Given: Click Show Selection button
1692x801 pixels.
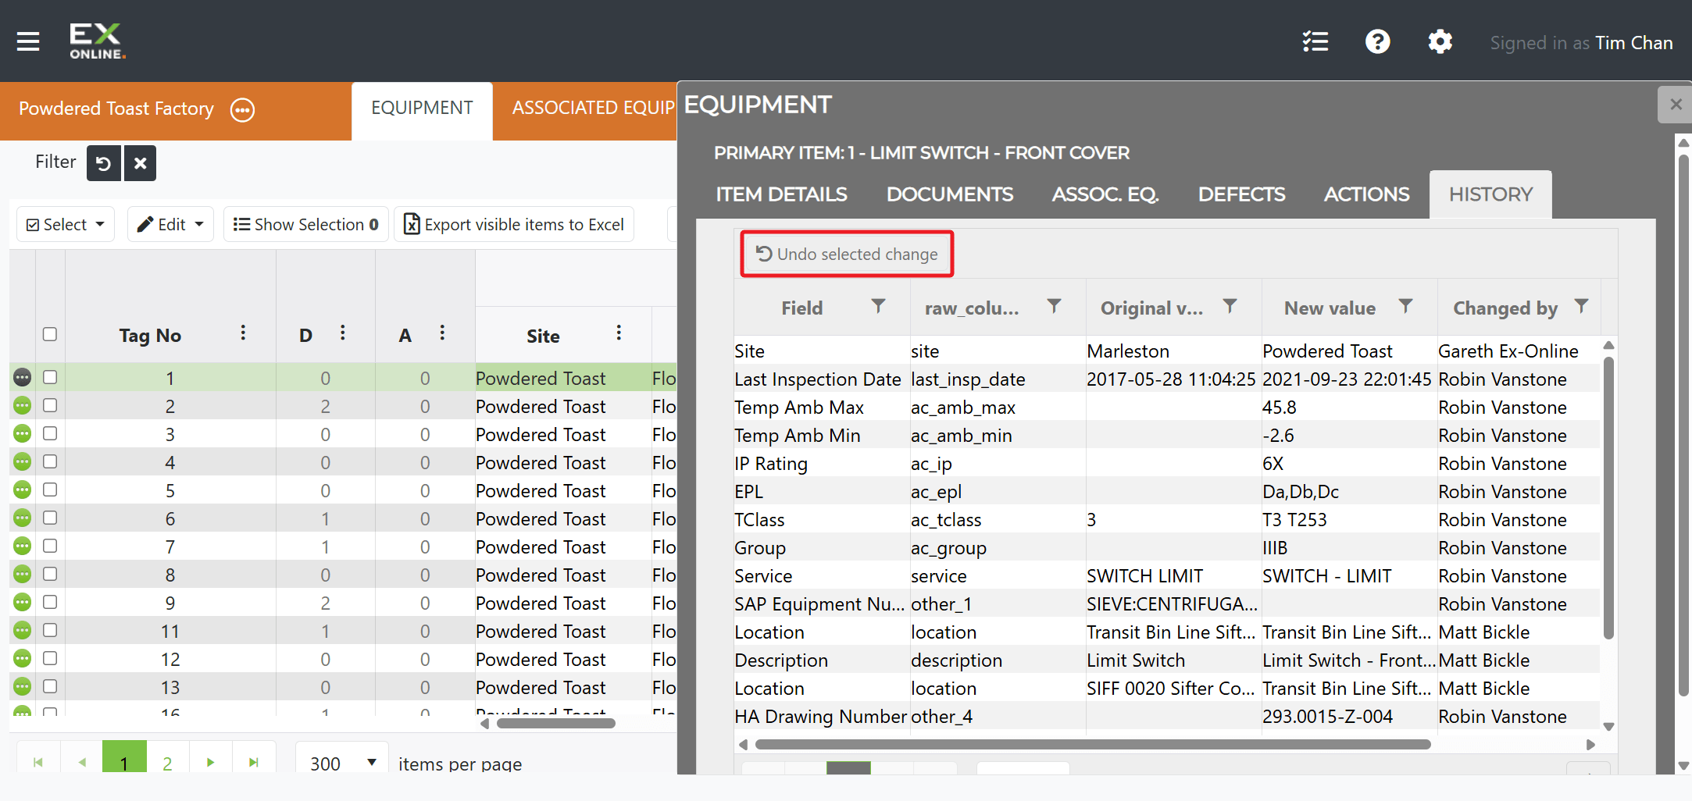Looking at the screenshot, I should [x=306, y=225].
